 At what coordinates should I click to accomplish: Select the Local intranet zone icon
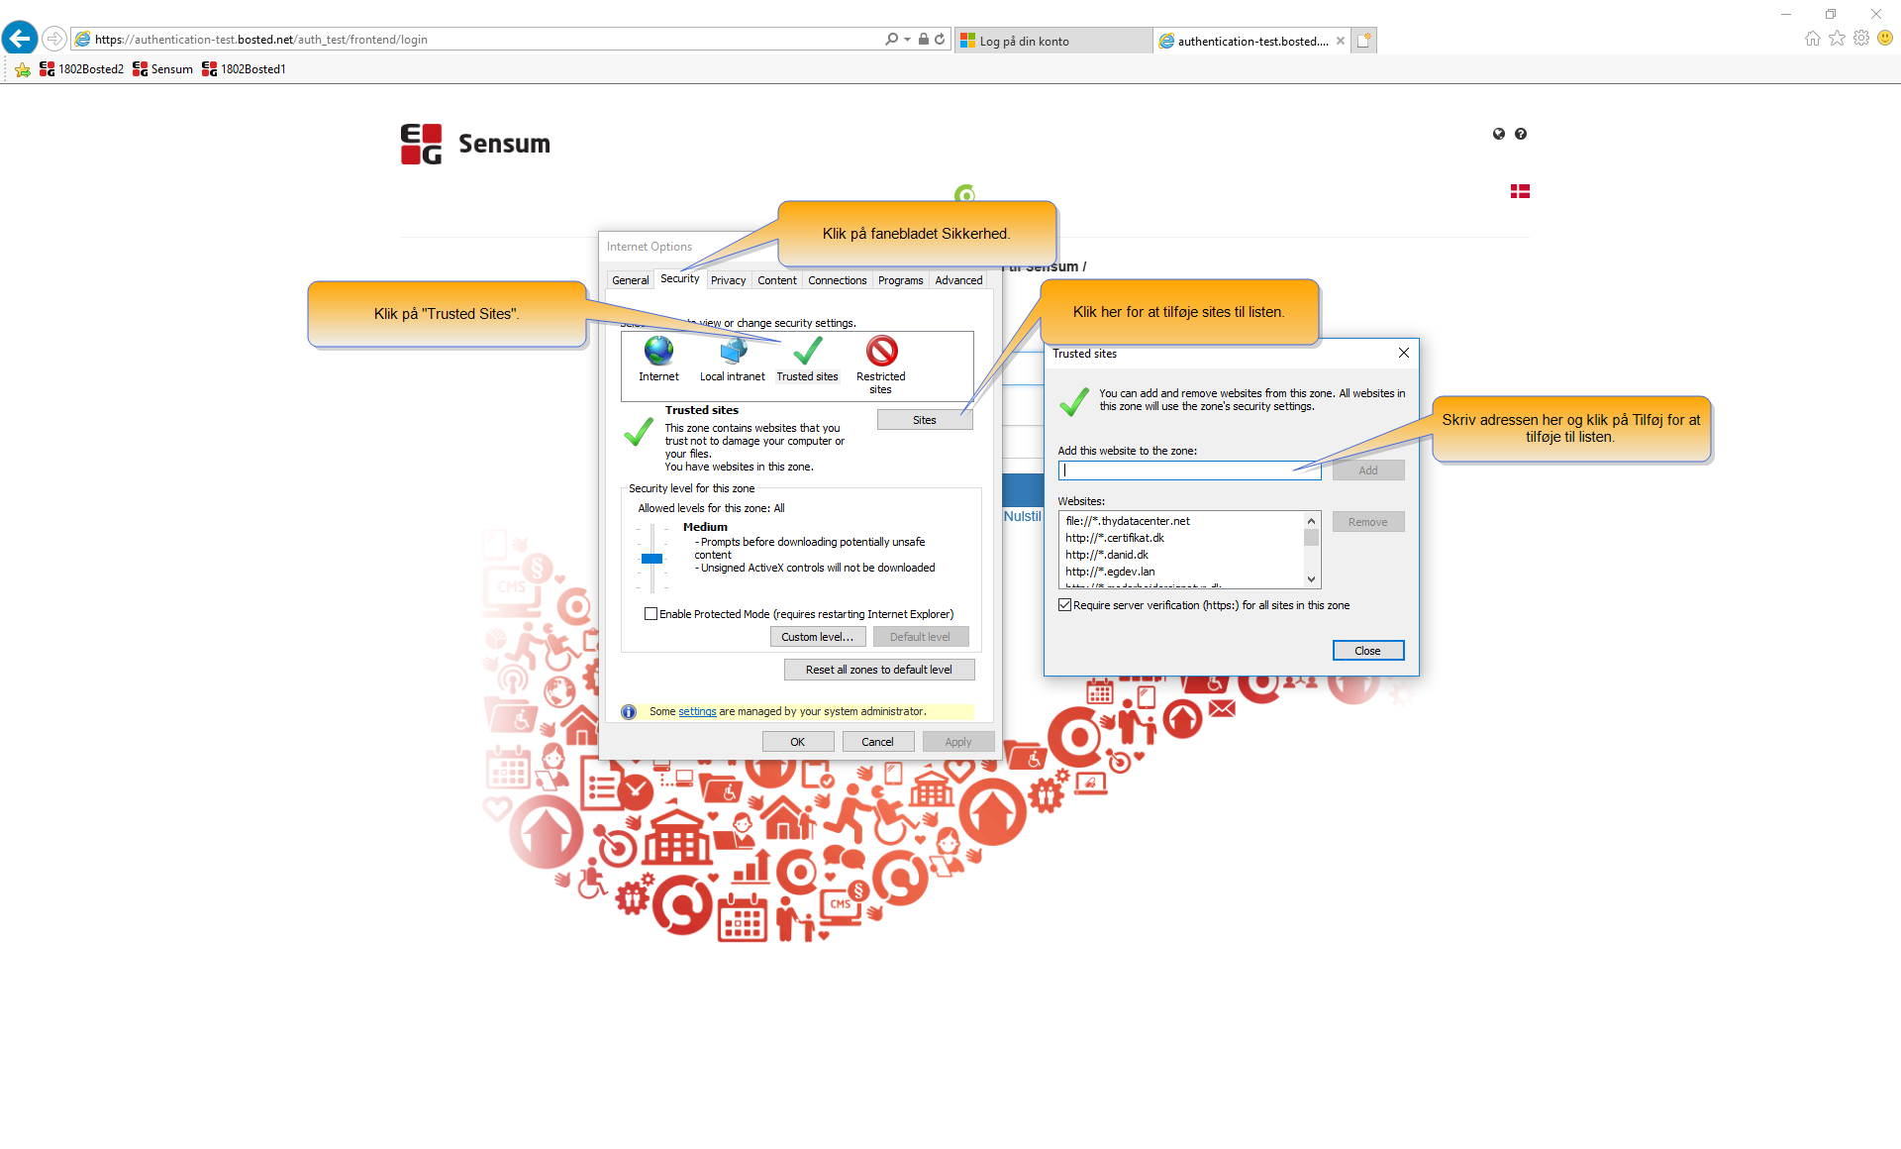coord(732,355)
